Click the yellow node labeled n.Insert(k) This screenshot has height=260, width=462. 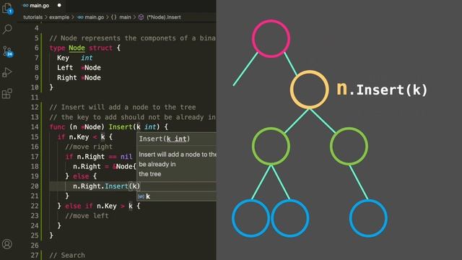pyautogui.click(x=310, y=90)
